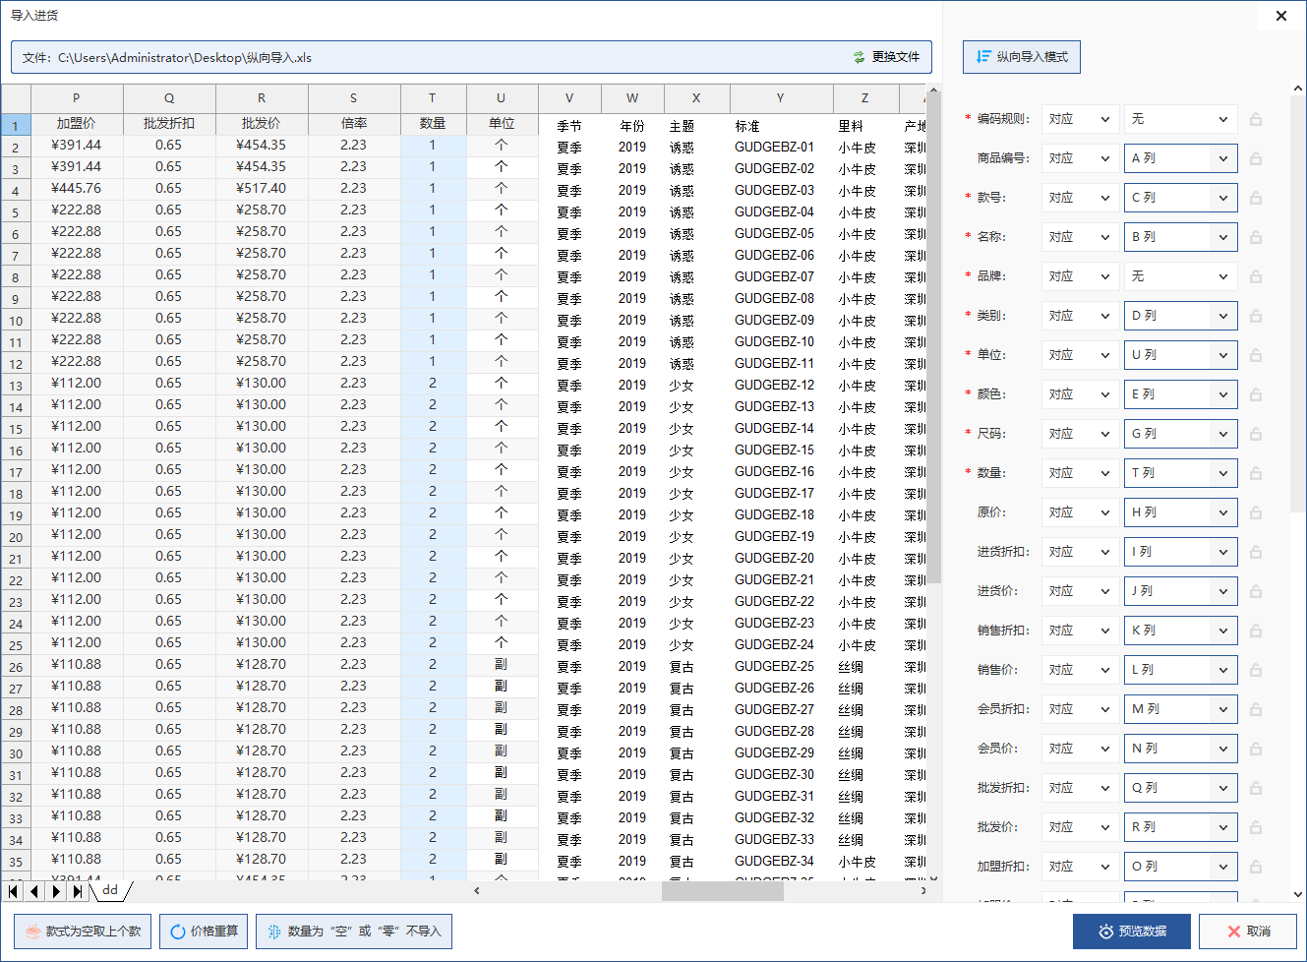The image size is (1307, 962).
Task: Open the 类别 column dropdown showing D 列
Action: (1180, 316)
